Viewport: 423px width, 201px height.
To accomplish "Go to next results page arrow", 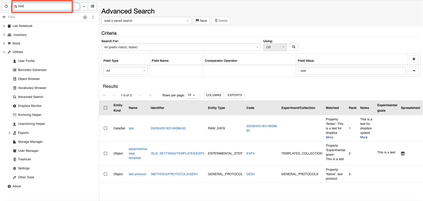I will click(x=140, y=95).
